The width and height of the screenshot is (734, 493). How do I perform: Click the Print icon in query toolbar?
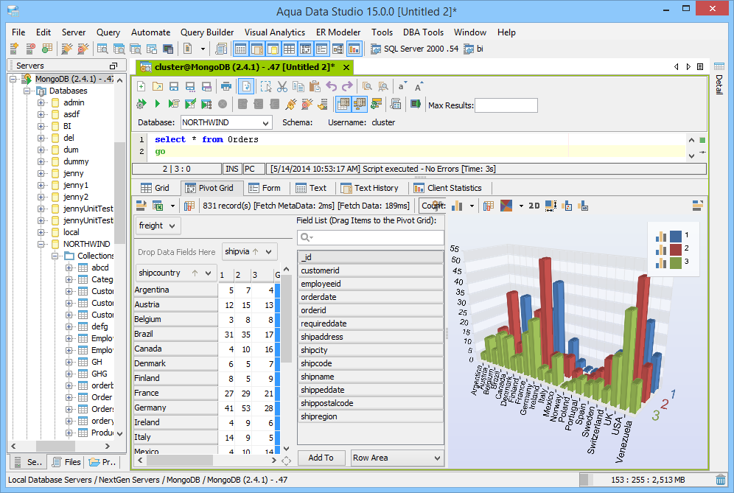226,86
